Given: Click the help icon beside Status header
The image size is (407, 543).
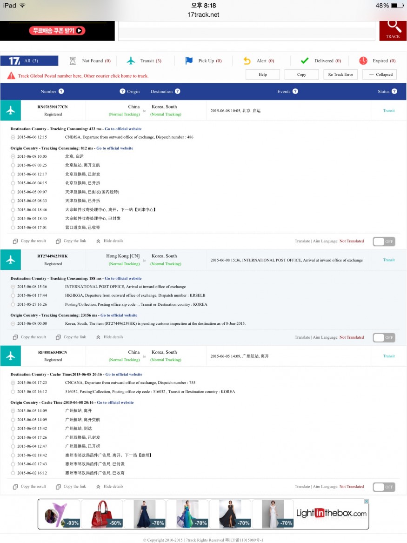Looking at the screenshot, I should [x=394, y=92].
